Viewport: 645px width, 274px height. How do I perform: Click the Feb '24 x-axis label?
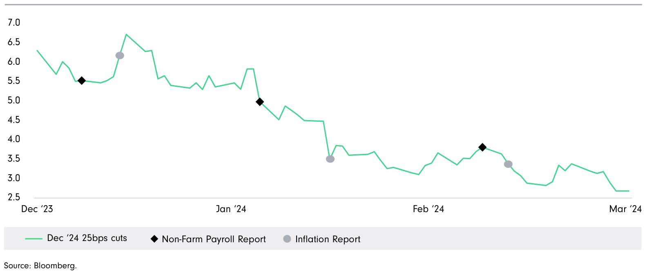tap(428, 209)
